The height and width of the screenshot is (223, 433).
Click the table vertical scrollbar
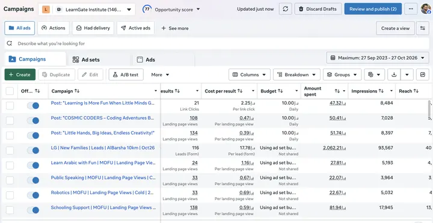429,109
